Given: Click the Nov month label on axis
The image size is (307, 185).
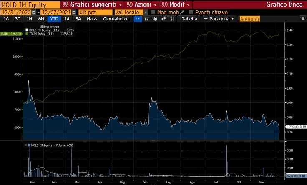Looking at the screenshot, I should [x=262, y=182].
